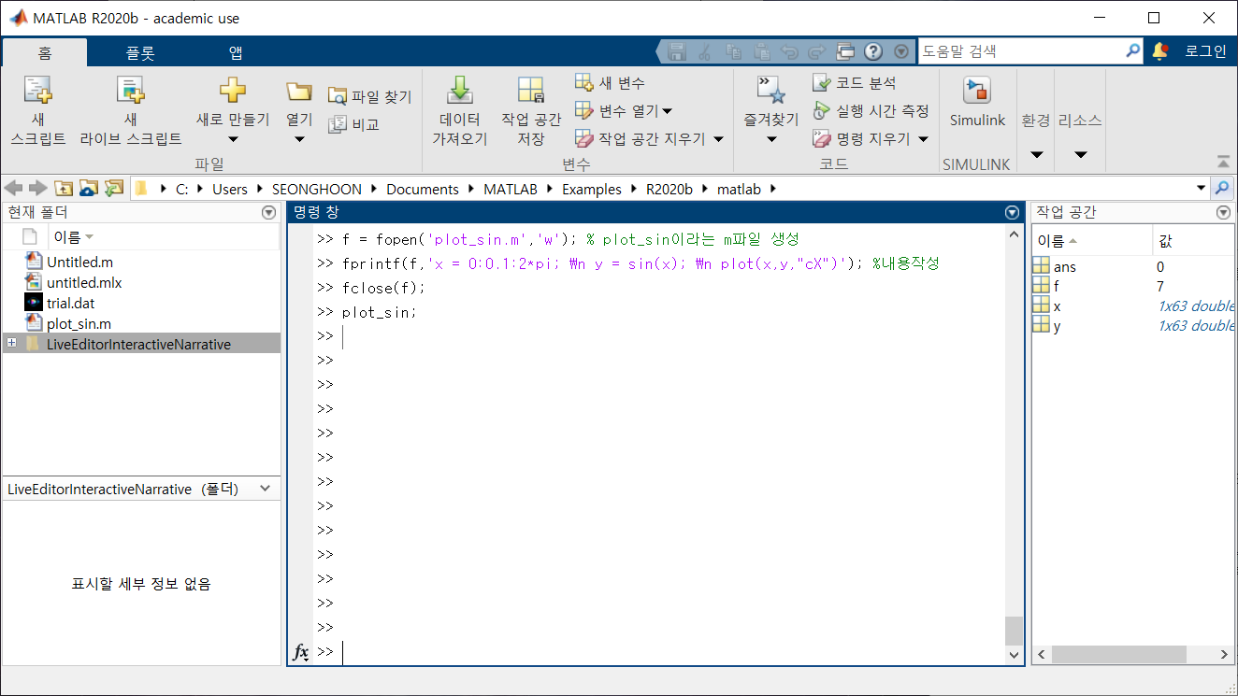Import data with 데이터 가져오기
This screenshot has height=696, width=1238.
click(x=459, y=111)
